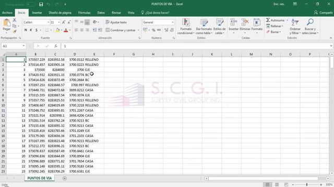The height and width of the screenshot is (187, 334).
Task: Open the fill color dropdown arrow
Action: (62, 30)
